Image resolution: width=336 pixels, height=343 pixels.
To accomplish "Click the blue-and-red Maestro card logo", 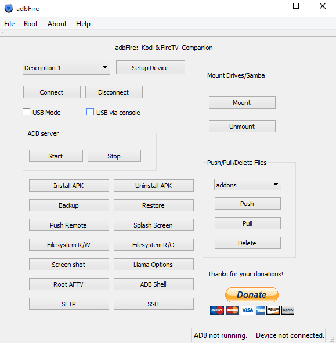I will [x=217, y=310].
